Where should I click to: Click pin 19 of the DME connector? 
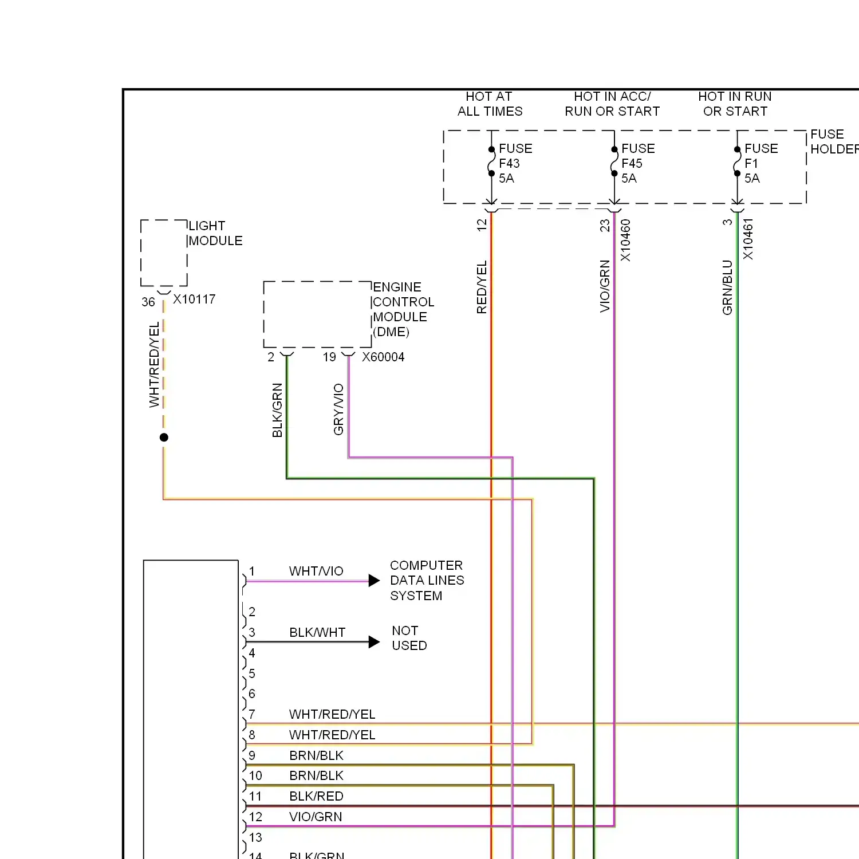tap(329, 357)
